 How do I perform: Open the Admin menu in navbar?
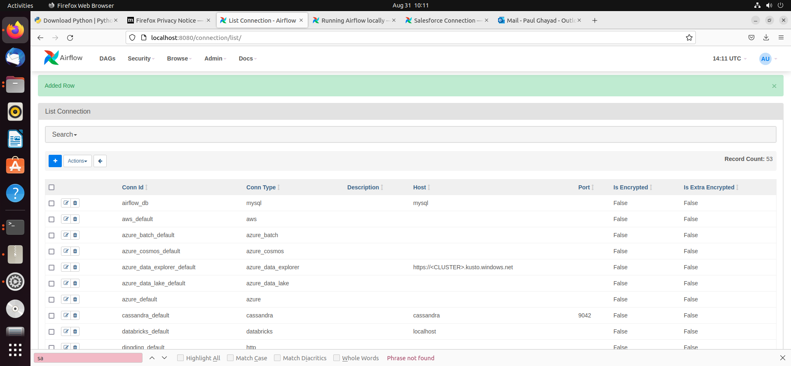click(215, 58)
